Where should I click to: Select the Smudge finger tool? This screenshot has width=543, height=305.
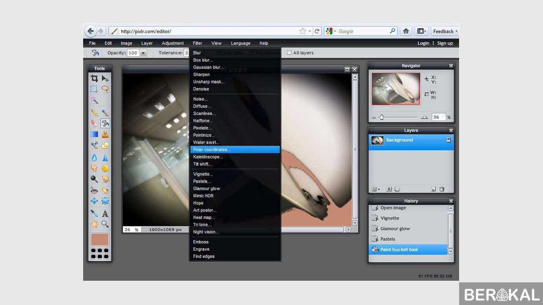(94, 168)
